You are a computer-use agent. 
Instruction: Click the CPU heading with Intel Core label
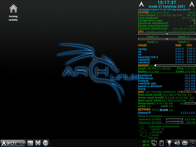click(167, 31)
